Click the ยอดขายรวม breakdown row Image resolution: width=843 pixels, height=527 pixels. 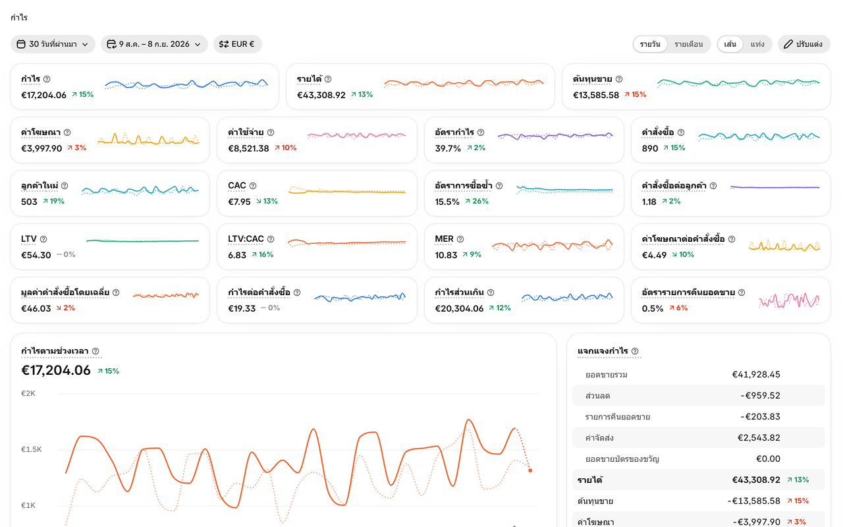(698, 374)
